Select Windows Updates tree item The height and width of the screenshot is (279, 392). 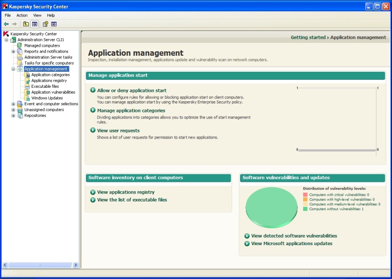click(x=47, y=98)
